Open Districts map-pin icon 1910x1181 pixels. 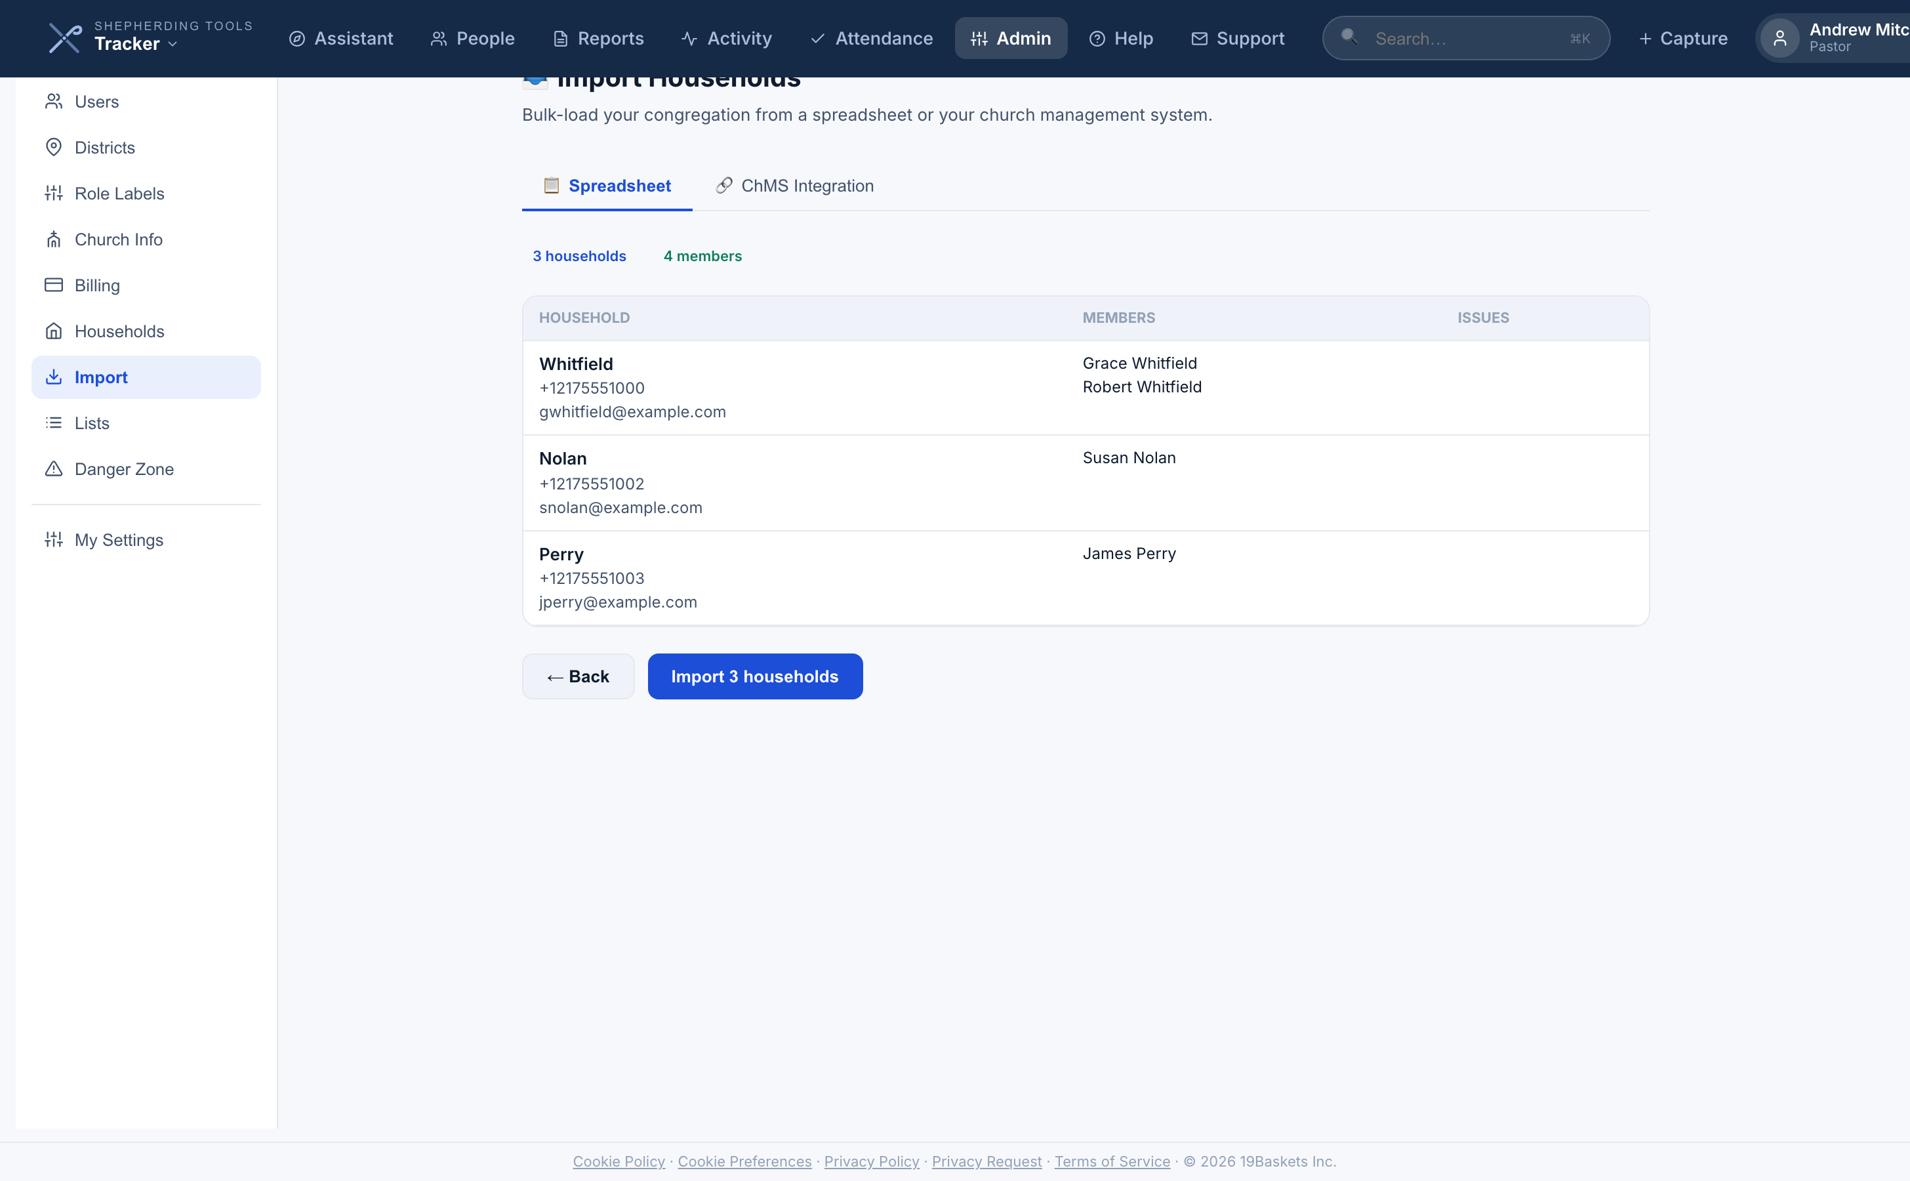coord(54,148)
